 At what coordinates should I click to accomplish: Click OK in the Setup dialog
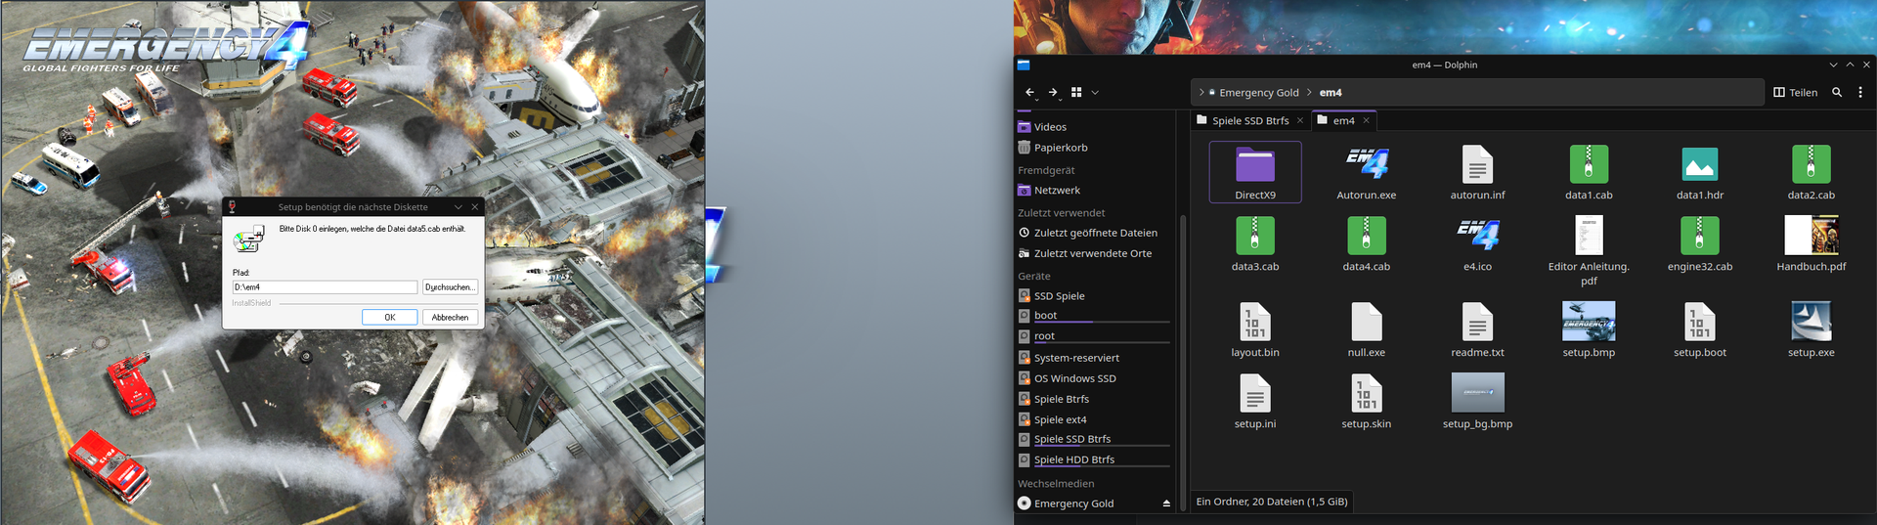tap(390, 317)
